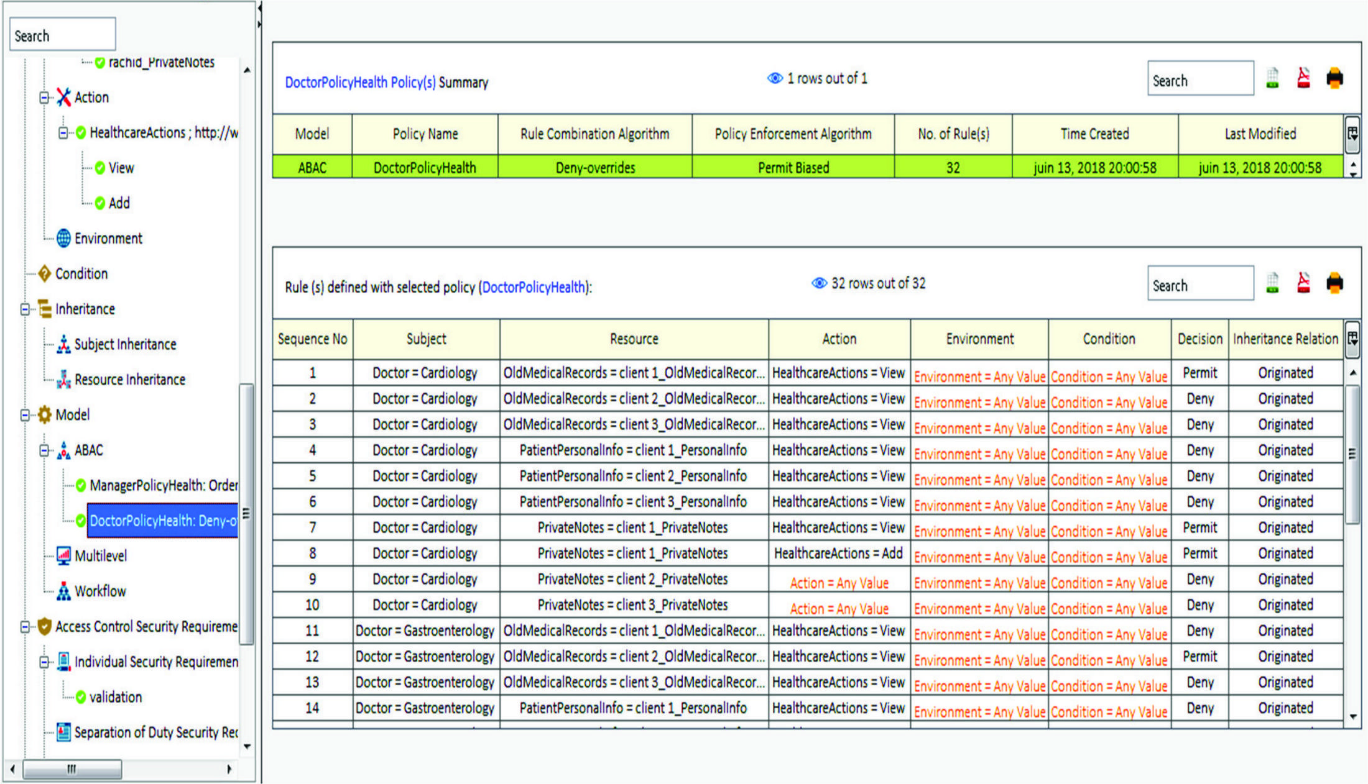Click the Resource Inheritance icon
The width and height of the screenshot is (1368, 784).
[x=63, y=380]
